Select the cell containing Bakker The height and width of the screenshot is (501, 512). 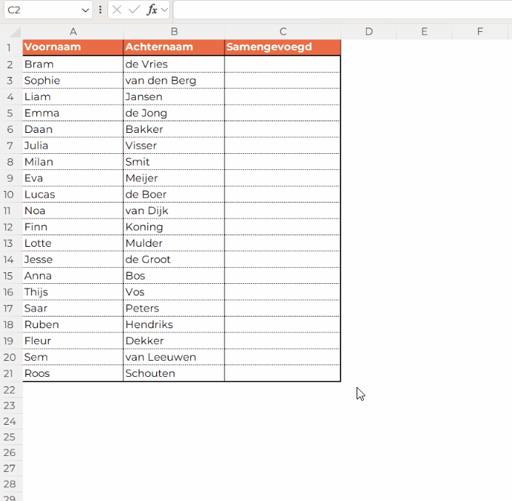point(174,129)
